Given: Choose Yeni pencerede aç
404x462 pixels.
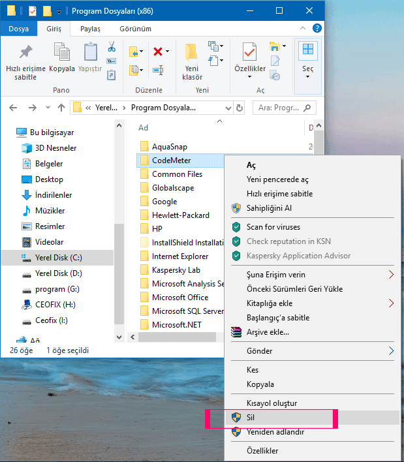Looking at the screenshot, I should click(x=313, y=179).
